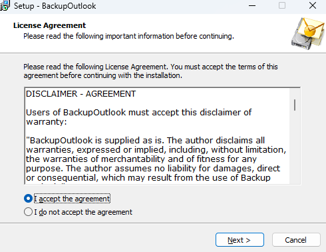Close the Setup window with X

(x=313, y=5)
